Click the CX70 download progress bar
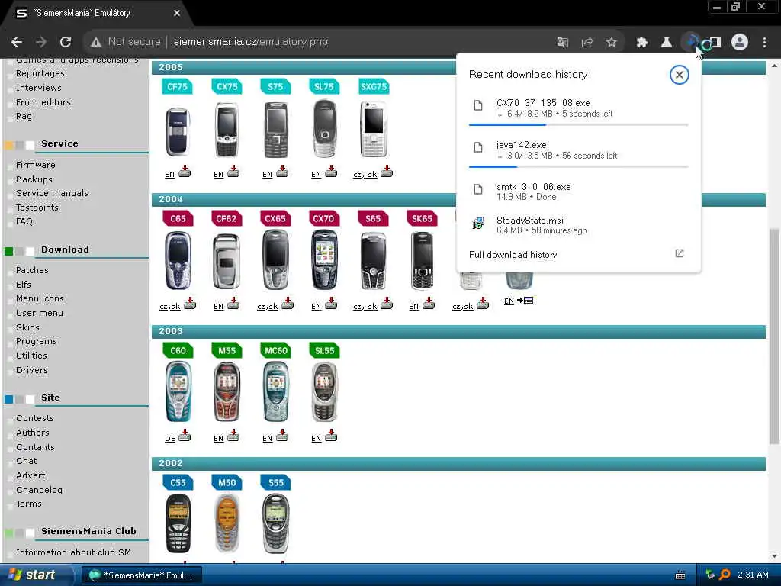The width and height of the screenshot is (781, 586). 578,124
